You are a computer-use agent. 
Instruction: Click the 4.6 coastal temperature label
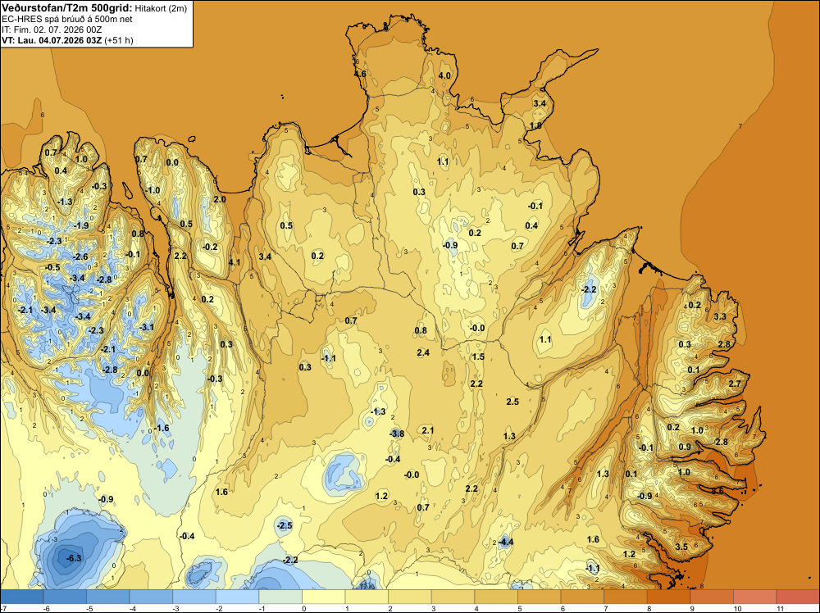360,74
